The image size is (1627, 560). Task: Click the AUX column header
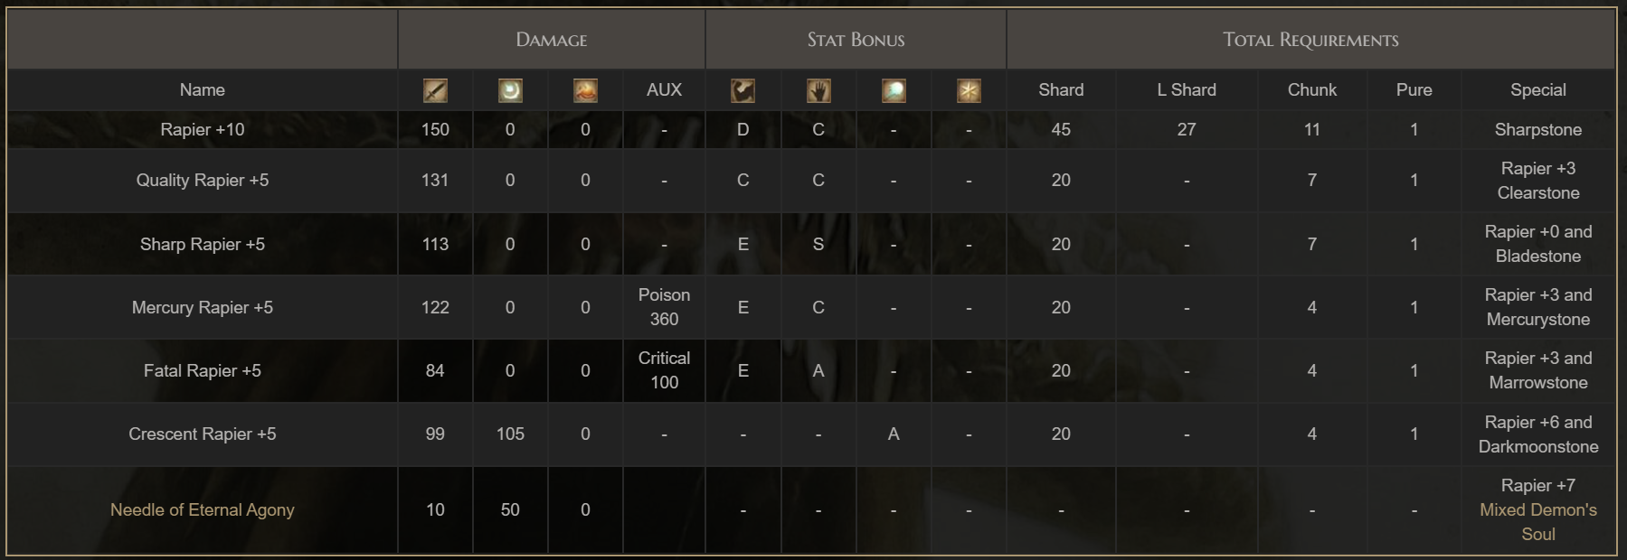coord(664,89)
